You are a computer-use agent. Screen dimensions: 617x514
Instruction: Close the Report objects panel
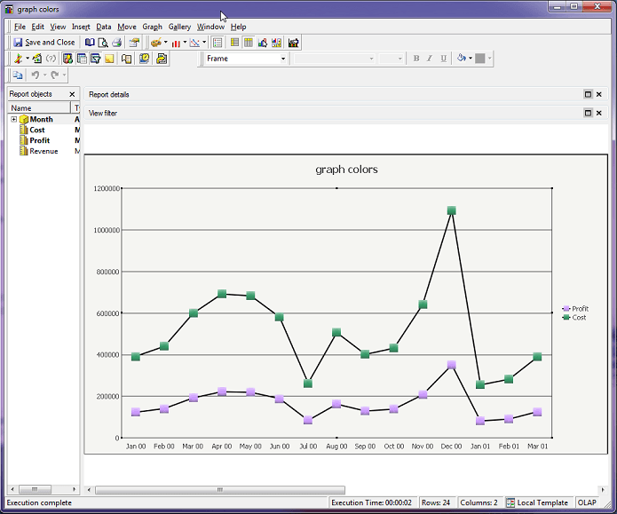click(73, 94)
